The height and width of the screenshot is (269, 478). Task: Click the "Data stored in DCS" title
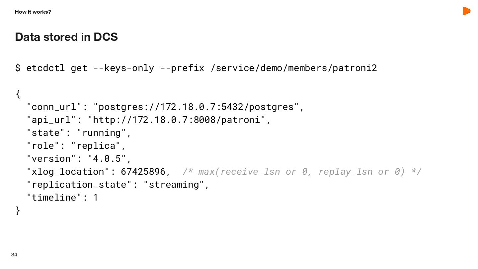66,37
